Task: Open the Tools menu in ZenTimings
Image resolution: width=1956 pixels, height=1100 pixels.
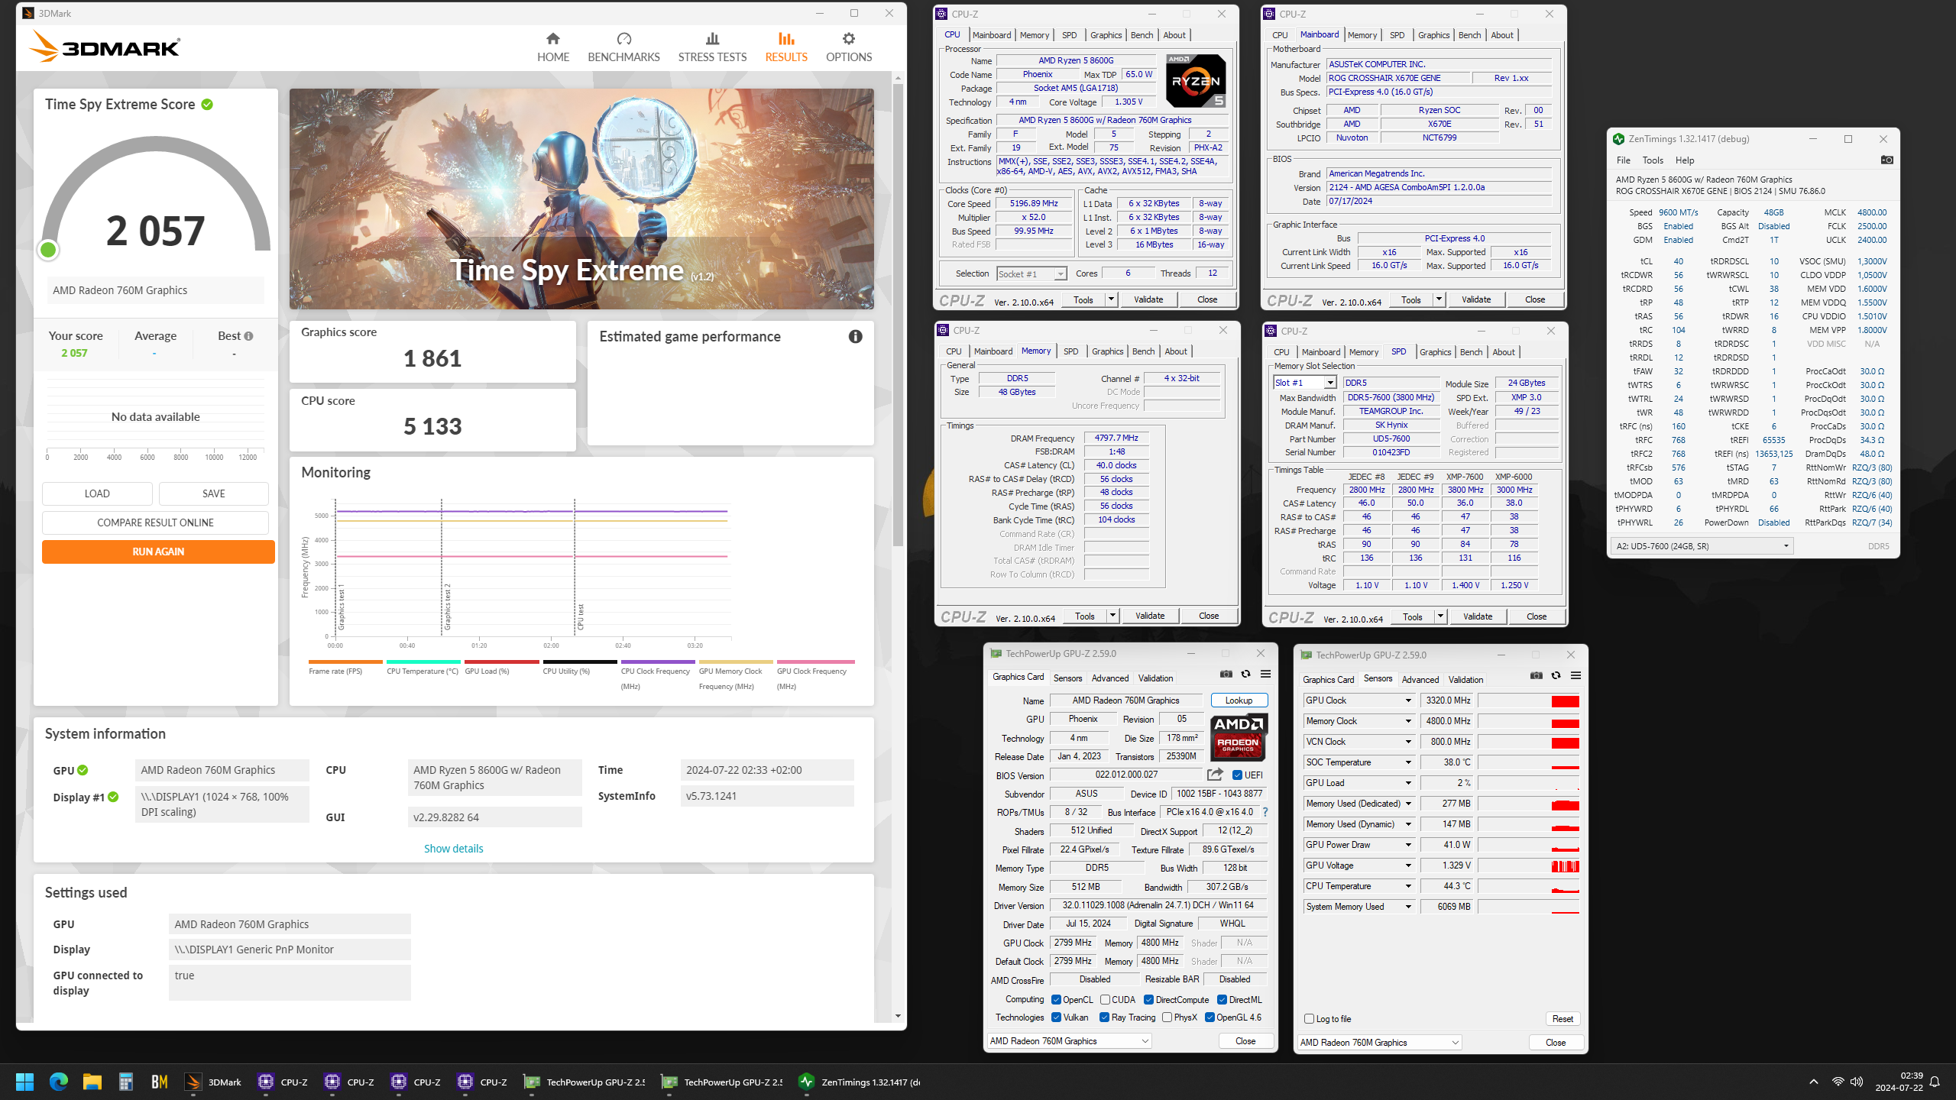Action: (1653, 160)
